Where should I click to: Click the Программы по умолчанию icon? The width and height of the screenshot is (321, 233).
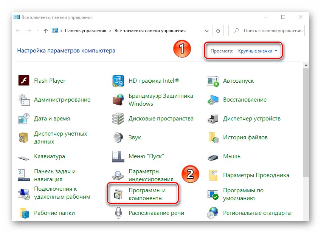[213, 194]
